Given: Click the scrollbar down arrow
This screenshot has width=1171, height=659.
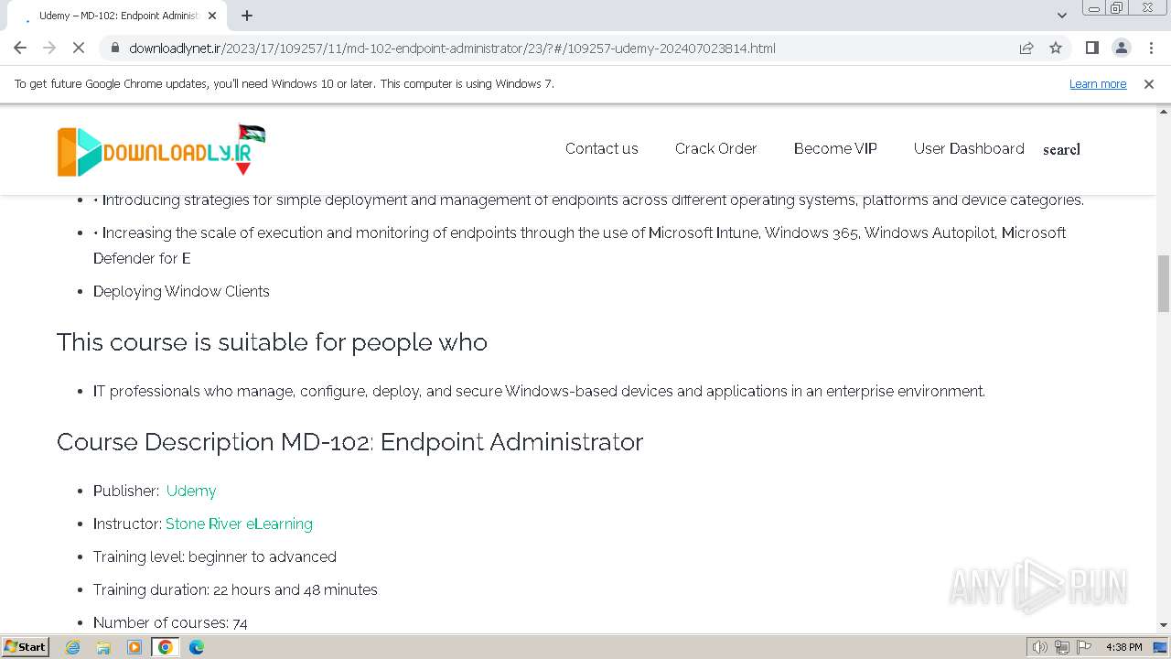Looking at the screenshot, I should coord(1164,625).
